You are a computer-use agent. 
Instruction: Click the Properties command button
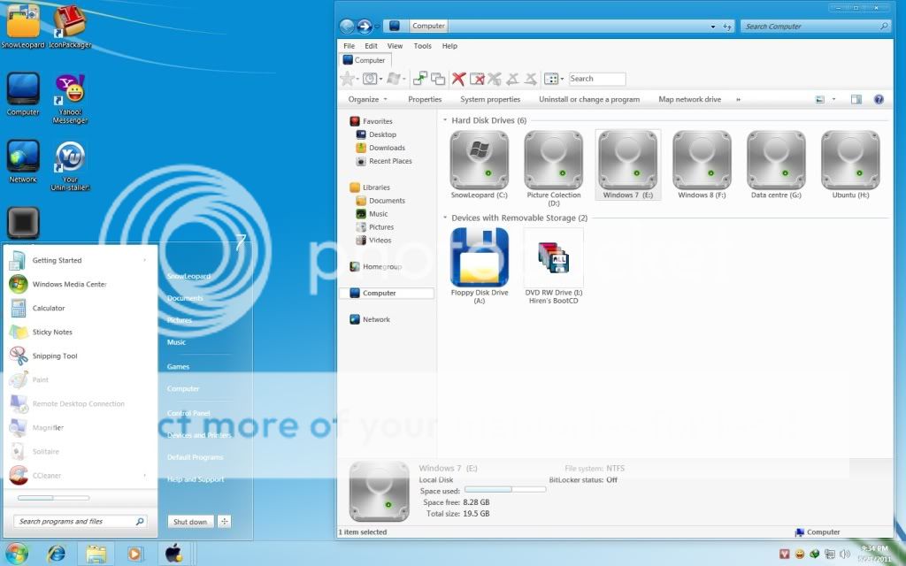pyautogui.click(x=425, y=99)
